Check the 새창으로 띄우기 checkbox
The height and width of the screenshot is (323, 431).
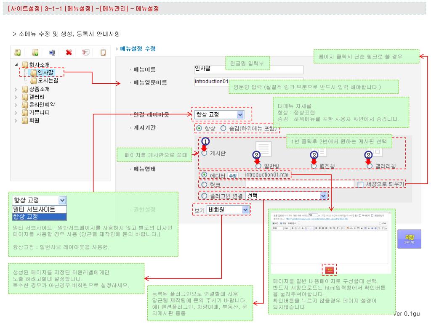coord(360,184)
